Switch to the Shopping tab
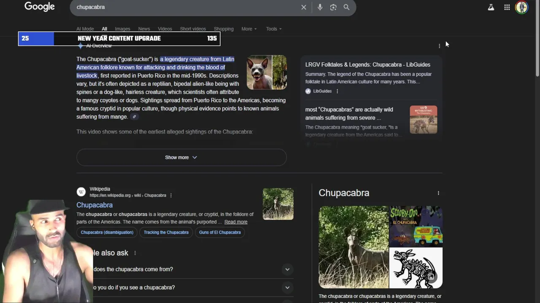This screenshot has height=303, width=540. coord(224,29)
